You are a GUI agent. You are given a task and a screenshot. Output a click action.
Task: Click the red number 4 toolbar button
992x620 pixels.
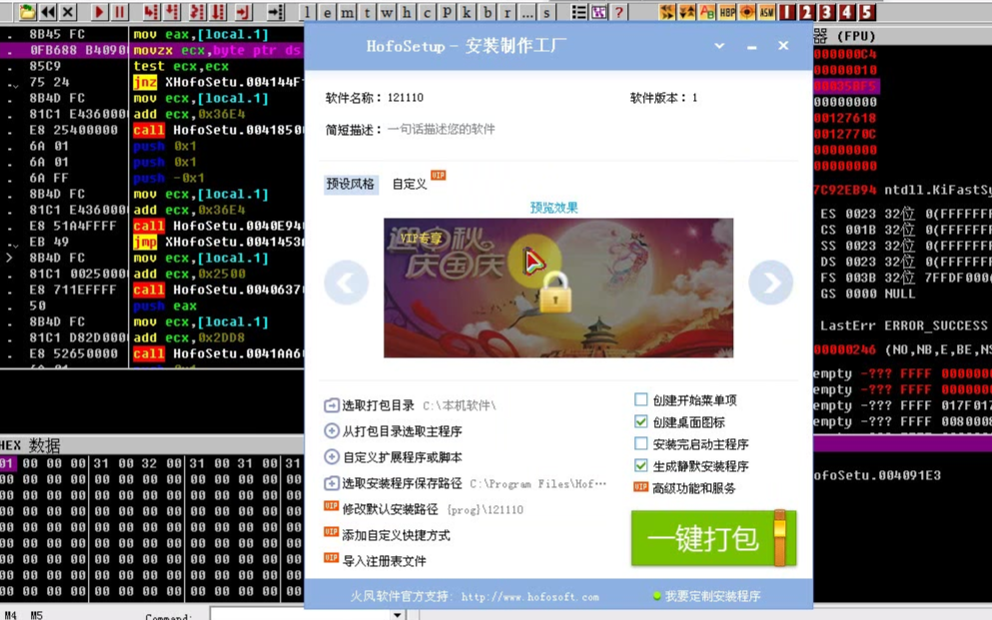[847, 11]
